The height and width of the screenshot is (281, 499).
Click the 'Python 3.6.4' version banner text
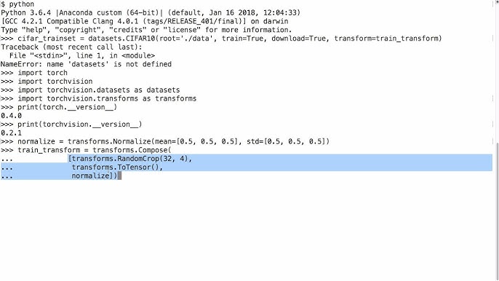(25, 13)
